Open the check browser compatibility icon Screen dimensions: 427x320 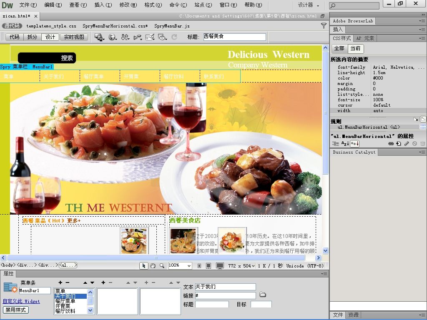(x=150, y=37)
